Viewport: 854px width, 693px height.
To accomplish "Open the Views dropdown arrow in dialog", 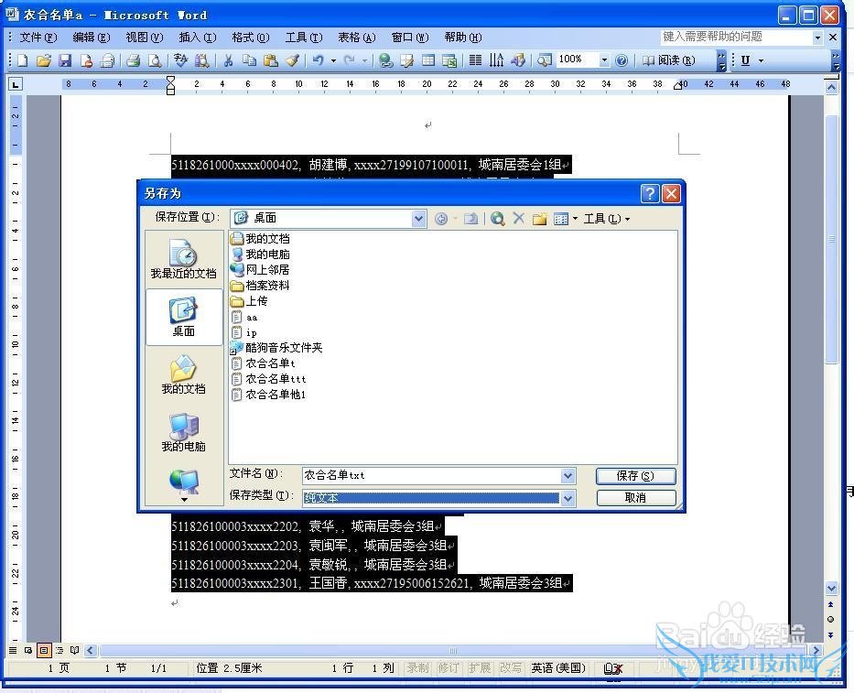I will (x=575, y=219).
